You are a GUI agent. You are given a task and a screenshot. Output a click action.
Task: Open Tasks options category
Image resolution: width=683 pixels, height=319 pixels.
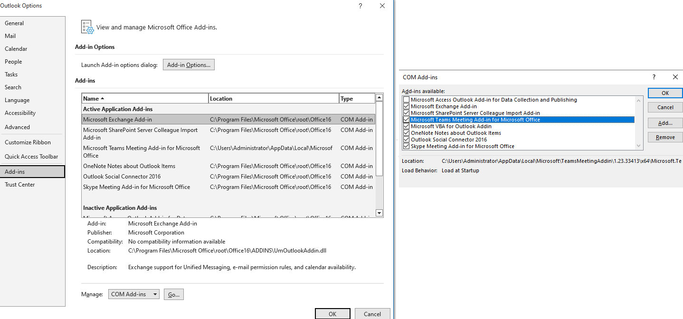coord(32,75)
